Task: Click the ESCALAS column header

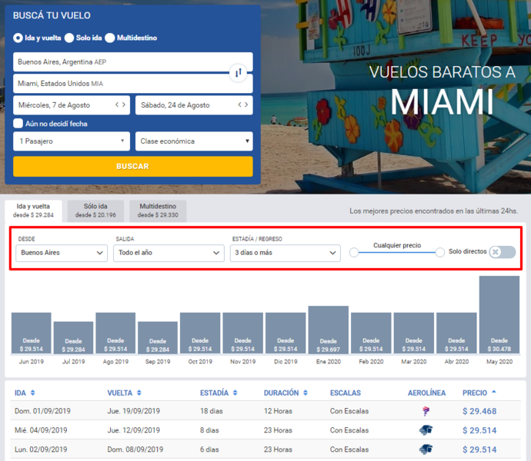Action: 345,393
